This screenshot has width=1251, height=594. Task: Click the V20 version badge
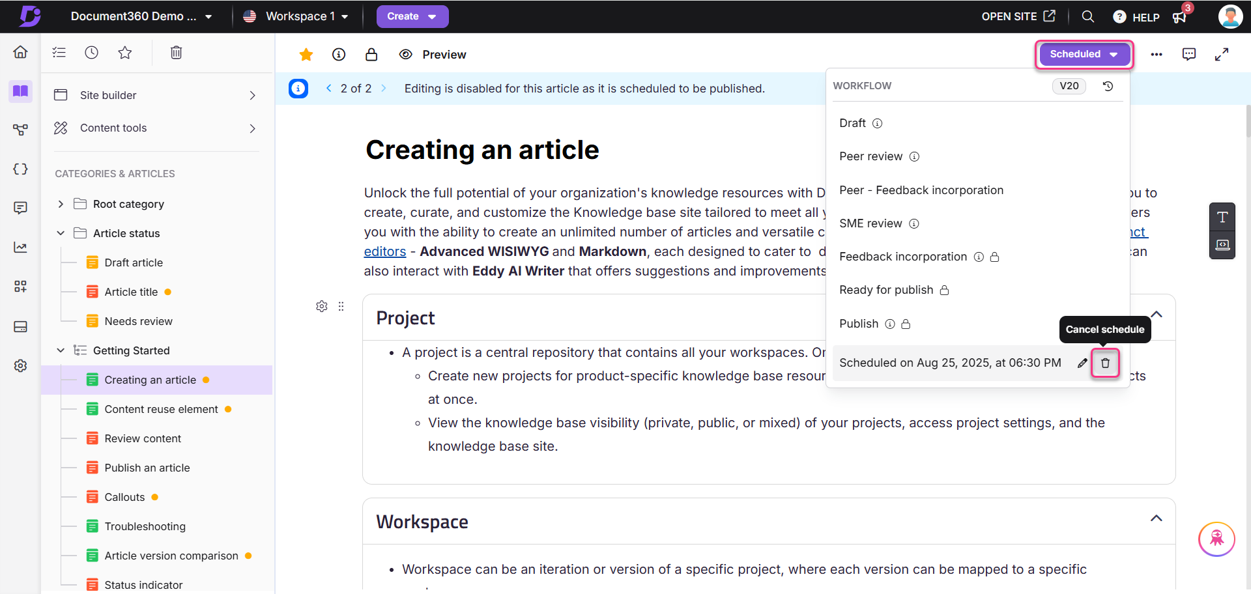pos(1069,86)
